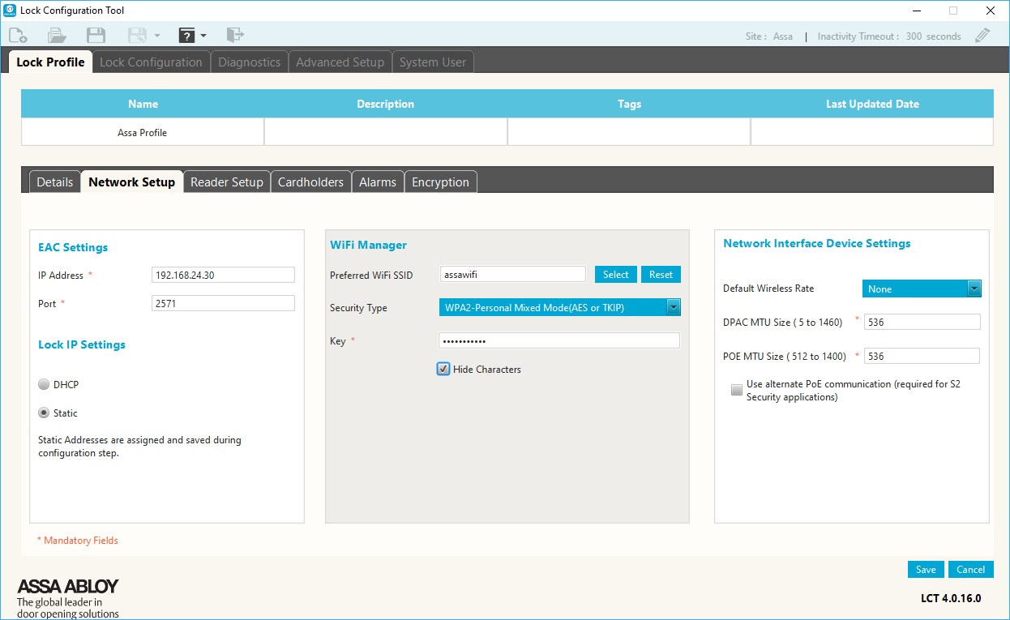
Task: Expand the Help icon dropdown arrow
Action: click(203, 36)
